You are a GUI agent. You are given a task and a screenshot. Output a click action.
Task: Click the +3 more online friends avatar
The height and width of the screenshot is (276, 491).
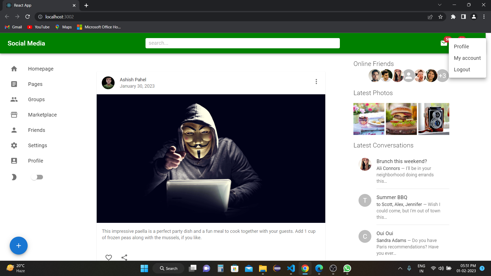(x=443, y=76)
